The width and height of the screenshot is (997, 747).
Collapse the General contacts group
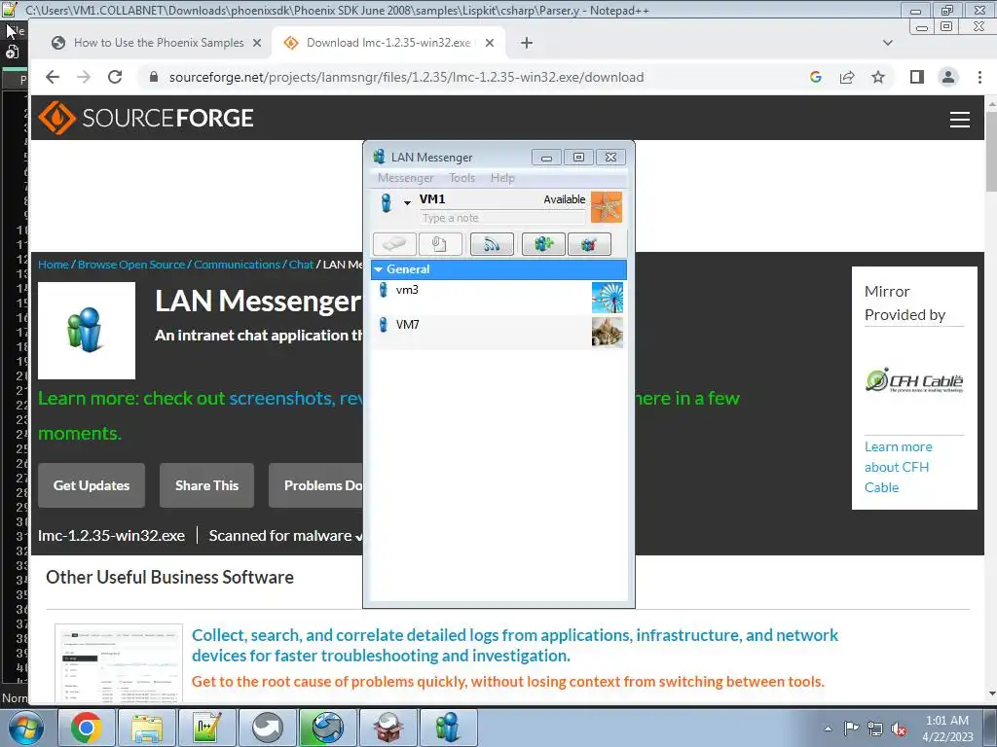379,269
